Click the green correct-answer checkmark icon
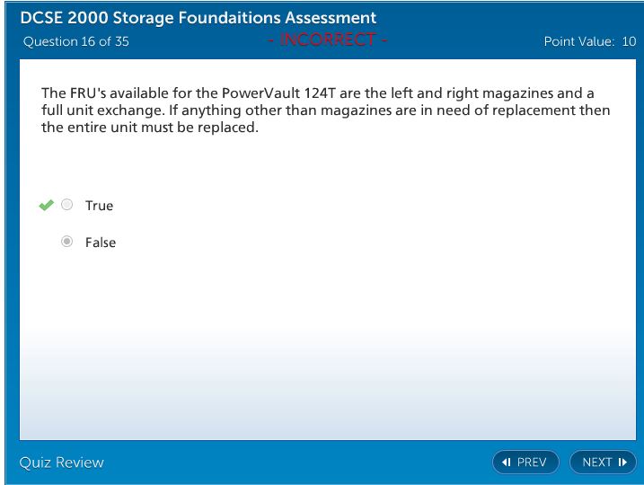644x485 pixels. pyautogui.click(x=47, y=206)
